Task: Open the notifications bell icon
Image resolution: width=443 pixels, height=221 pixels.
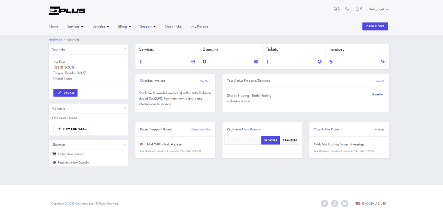Action: point(335,8)
